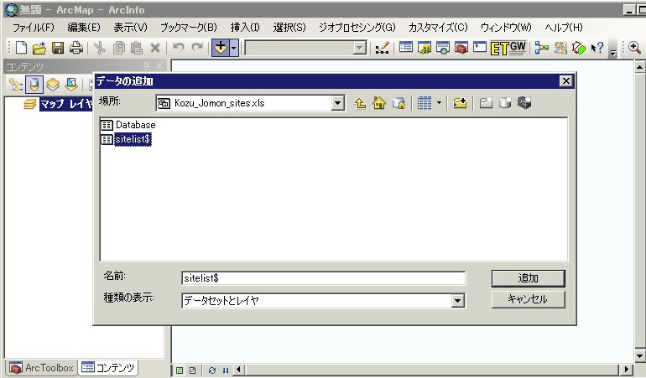The height and width of the screenshot is (378, 646).
Task: Open the Search window icon
Action: pyautogui.click(x=443, y=48)
